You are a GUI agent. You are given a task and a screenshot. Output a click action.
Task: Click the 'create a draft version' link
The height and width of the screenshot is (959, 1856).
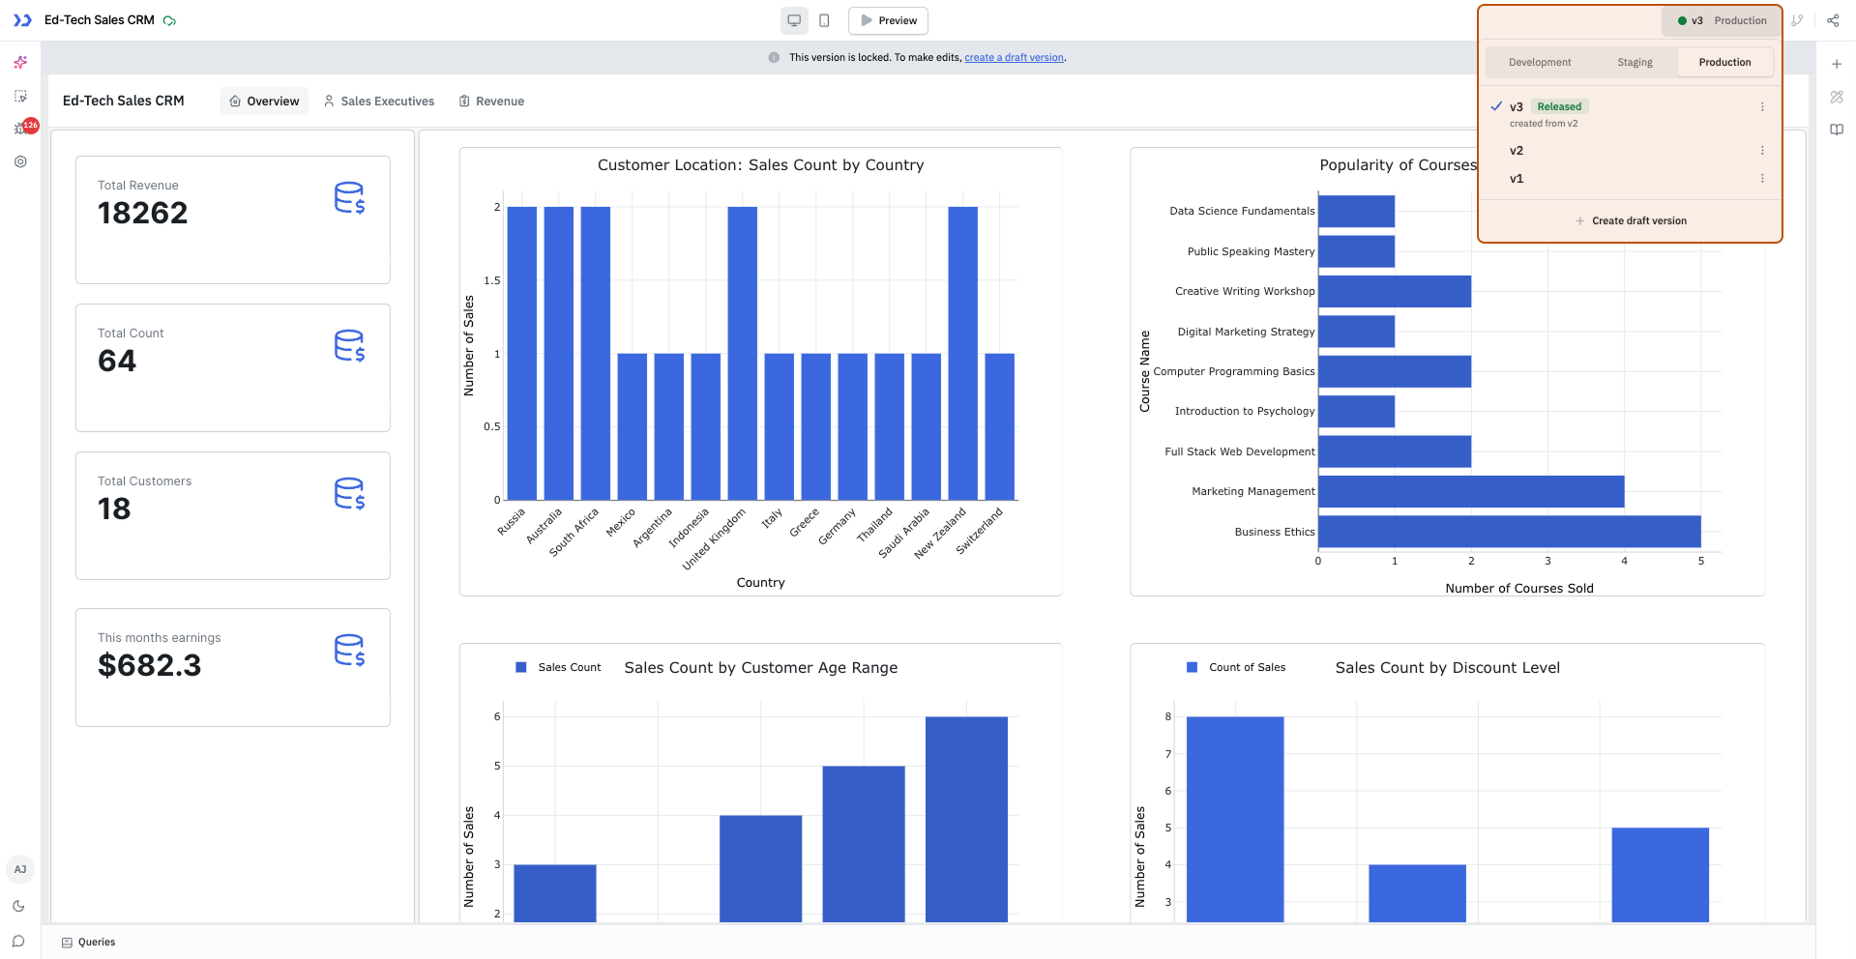pos(1014,57)
